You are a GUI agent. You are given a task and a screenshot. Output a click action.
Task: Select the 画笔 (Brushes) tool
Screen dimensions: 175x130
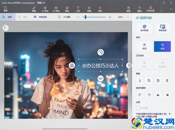(34, 9)
